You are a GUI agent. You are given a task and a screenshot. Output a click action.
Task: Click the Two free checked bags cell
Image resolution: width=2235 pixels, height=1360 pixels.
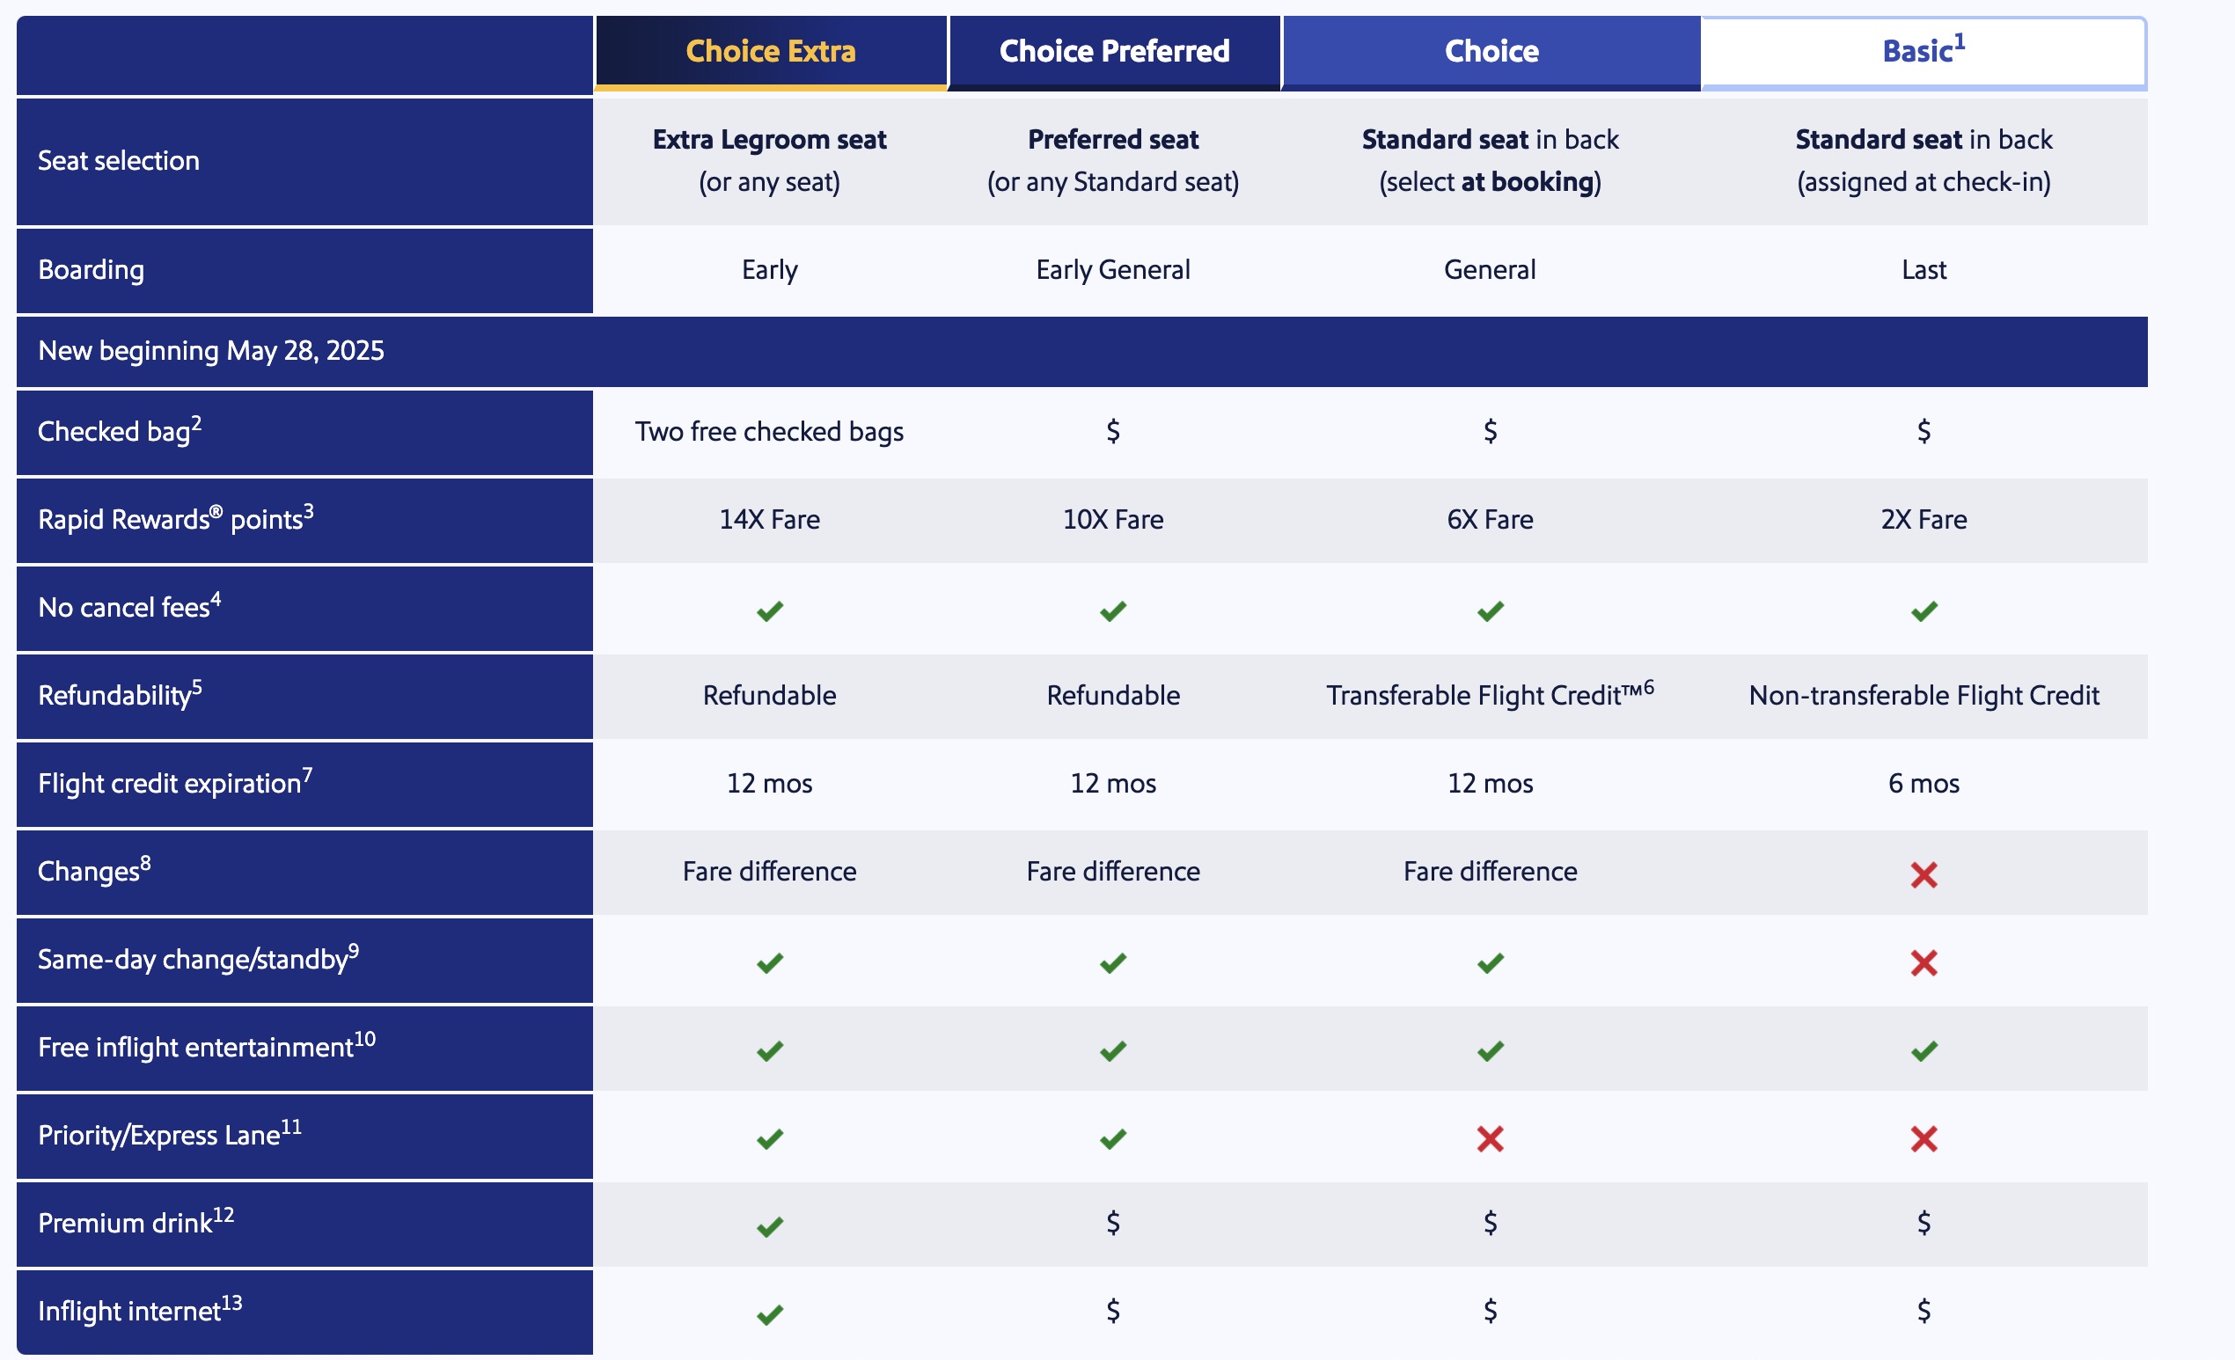coord(770,433)
